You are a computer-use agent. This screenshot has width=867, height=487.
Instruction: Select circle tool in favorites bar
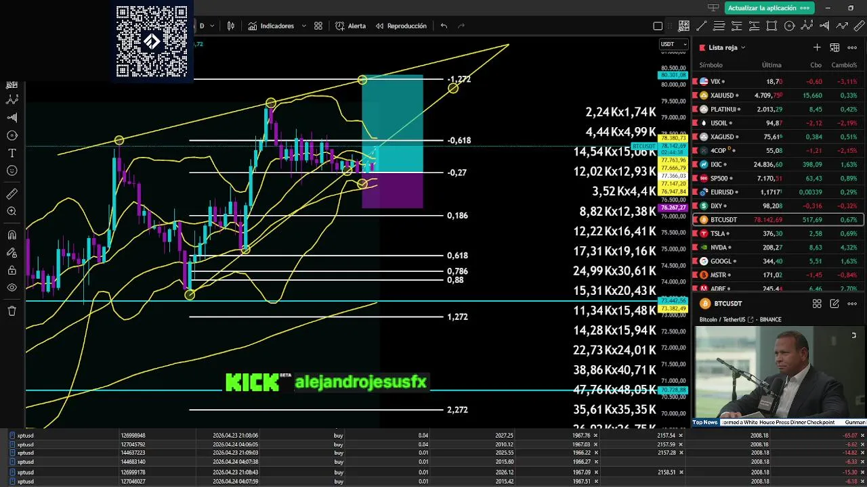[789, 26]
